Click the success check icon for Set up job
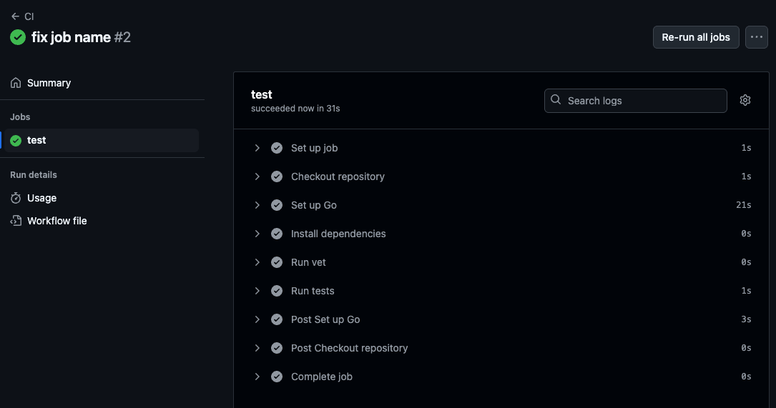Viewport: 776px width, 408px height. 277,148
